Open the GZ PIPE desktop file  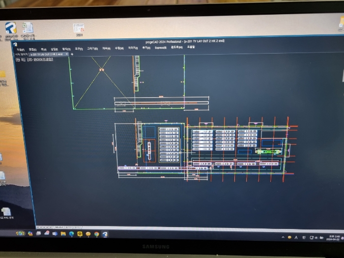click(x=6, y=213)
